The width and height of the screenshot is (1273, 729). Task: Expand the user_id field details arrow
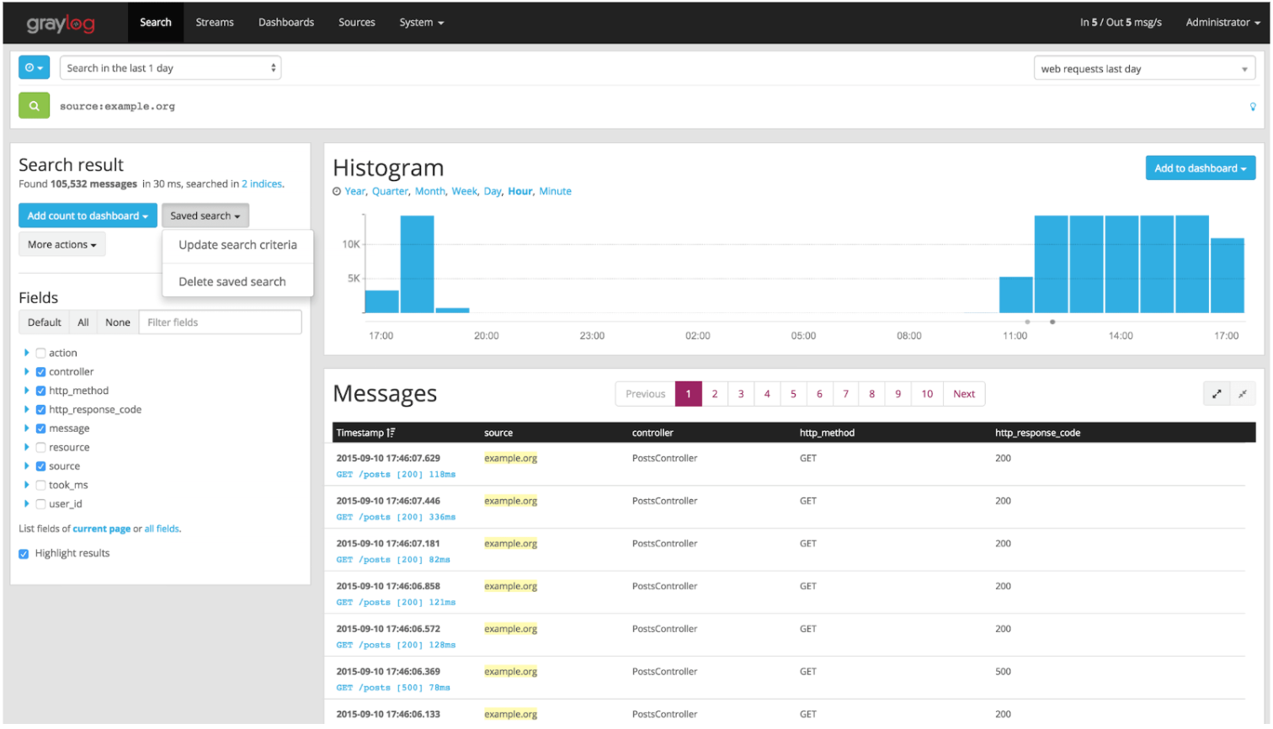point(26,503)
